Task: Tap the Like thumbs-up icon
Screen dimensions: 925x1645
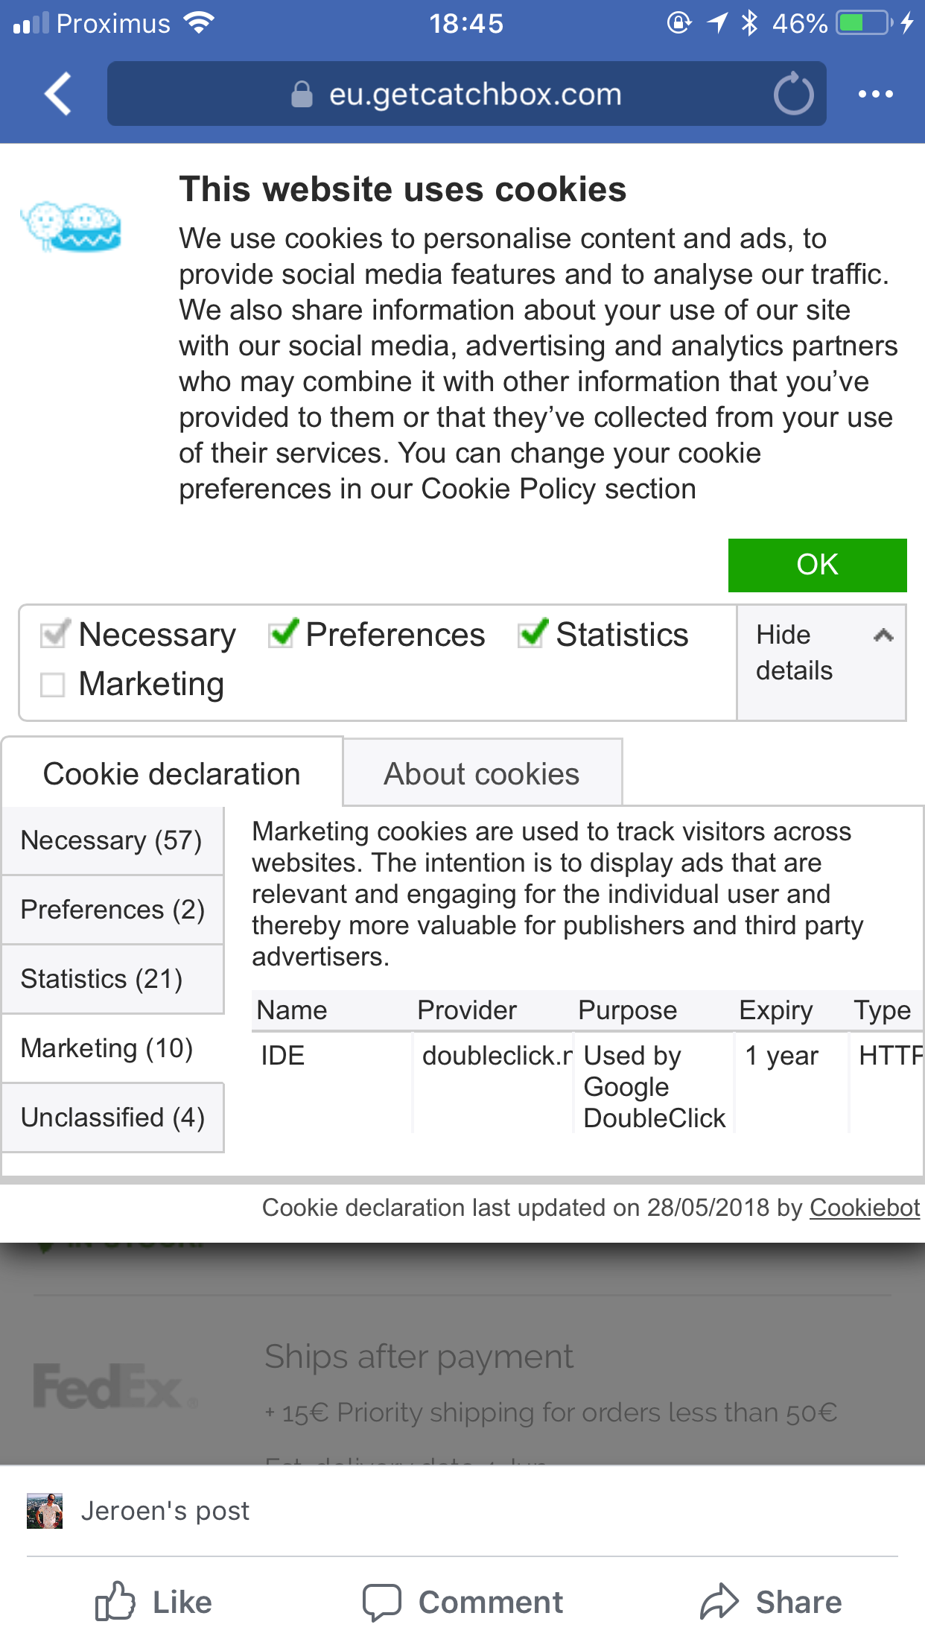Action: coord(115,1602)
